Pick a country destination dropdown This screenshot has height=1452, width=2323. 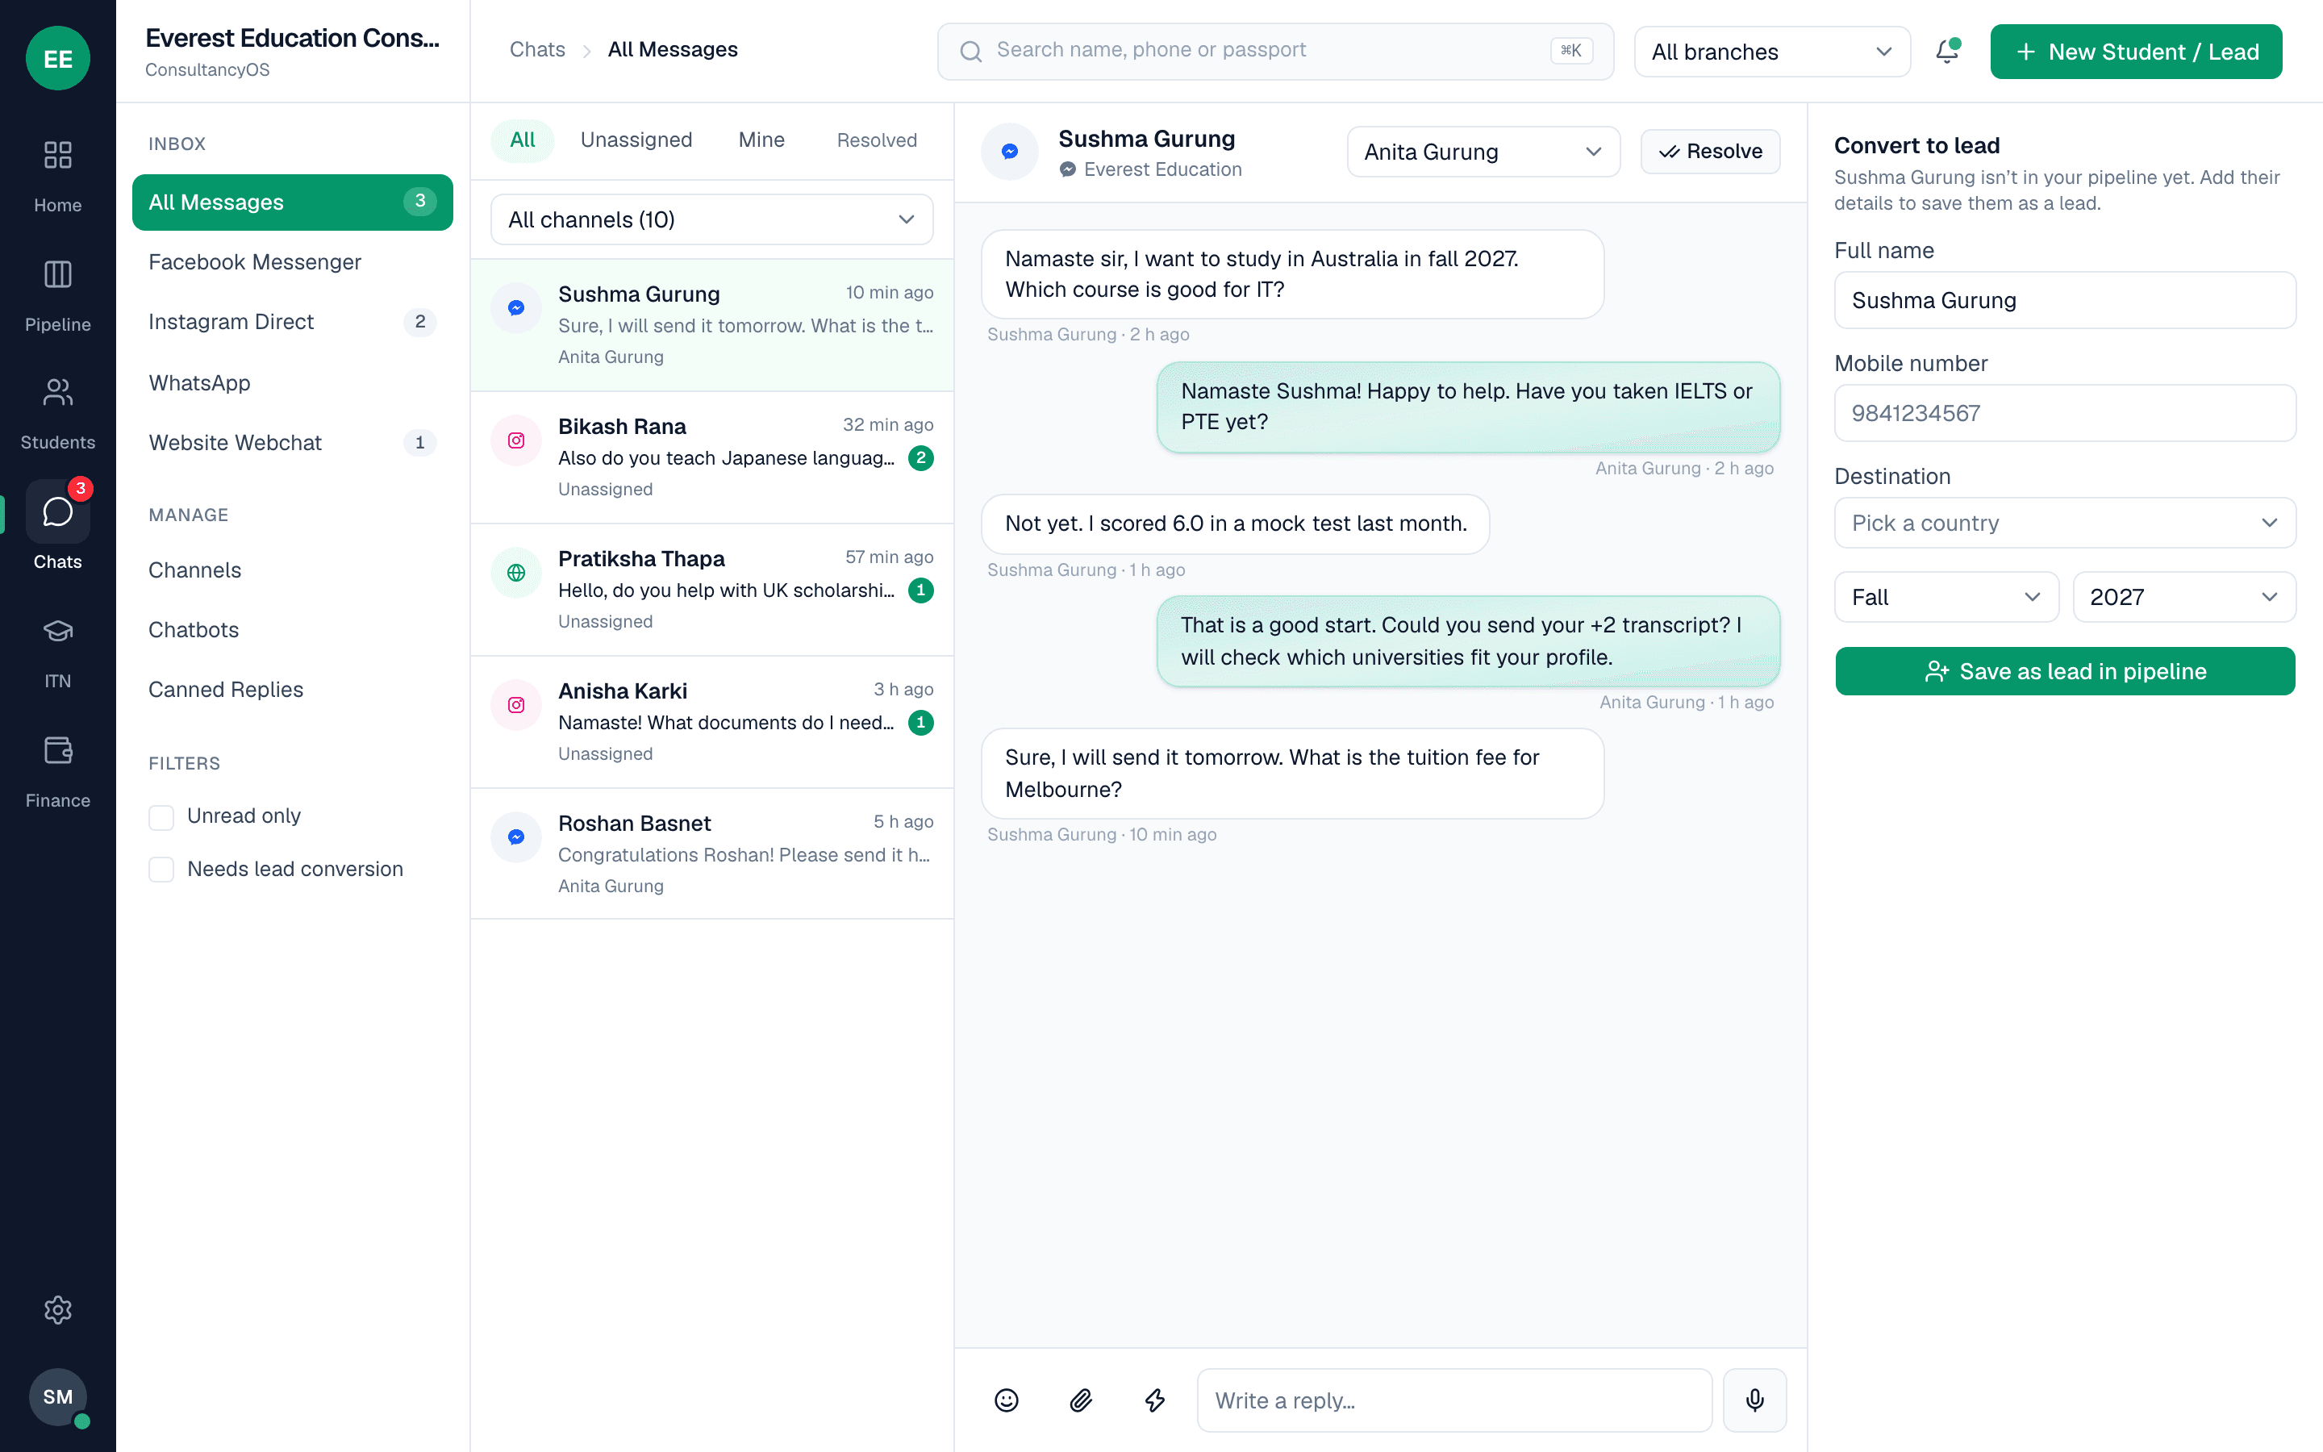tap(2065, 523)
